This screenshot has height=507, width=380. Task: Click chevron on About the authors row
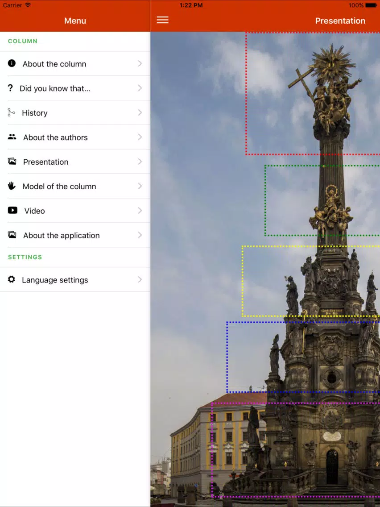pyautogui.click(x=140, y=137)
